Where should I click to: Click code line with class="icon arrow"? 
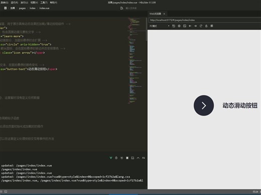tap(23, 52)
